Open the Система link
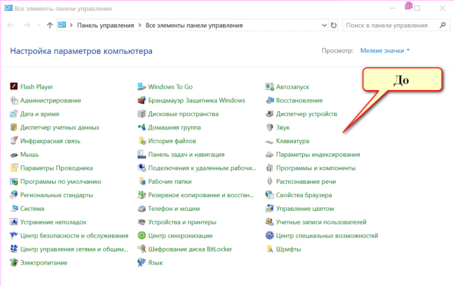This screenshot has width=454, height=286. 32,208
